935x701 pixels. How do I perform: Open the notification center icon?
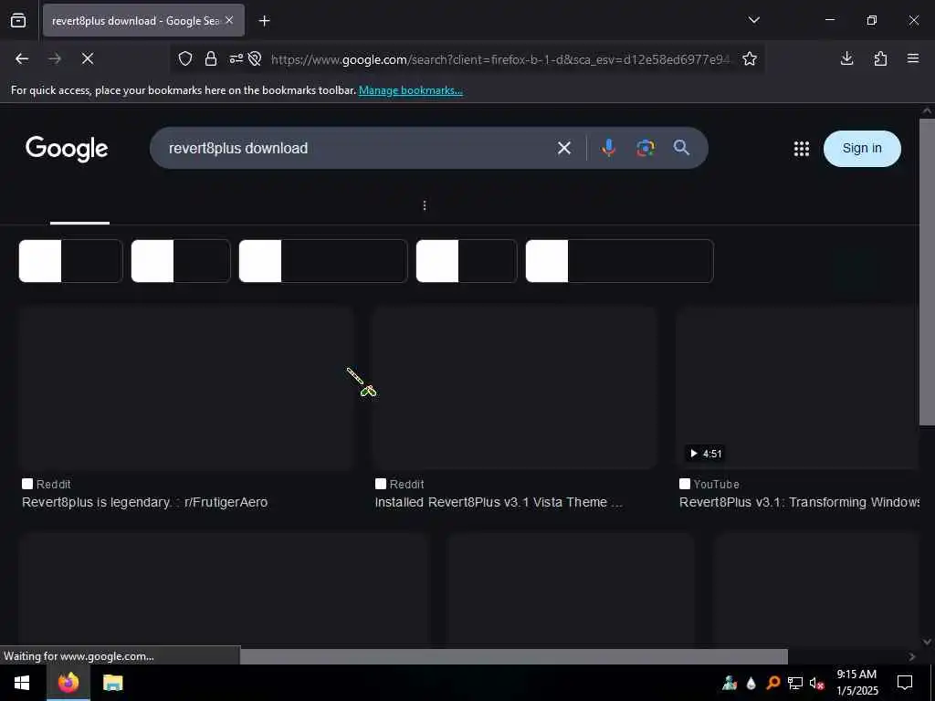[905, 683]
